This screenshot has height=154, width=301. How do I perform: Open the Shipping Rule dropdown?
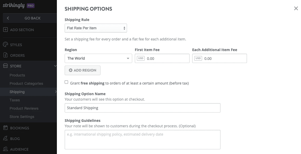[96, 28]
